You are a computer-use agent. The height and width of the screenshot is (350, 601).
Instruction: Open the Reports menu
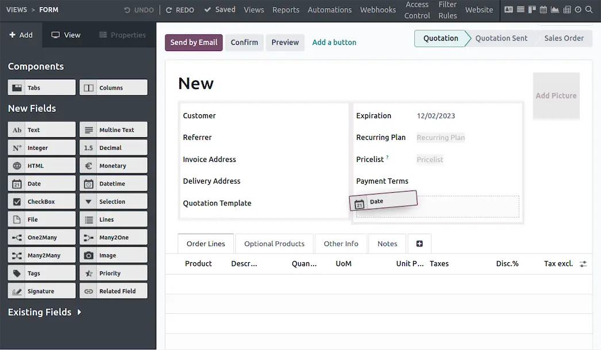coord(286,10)
